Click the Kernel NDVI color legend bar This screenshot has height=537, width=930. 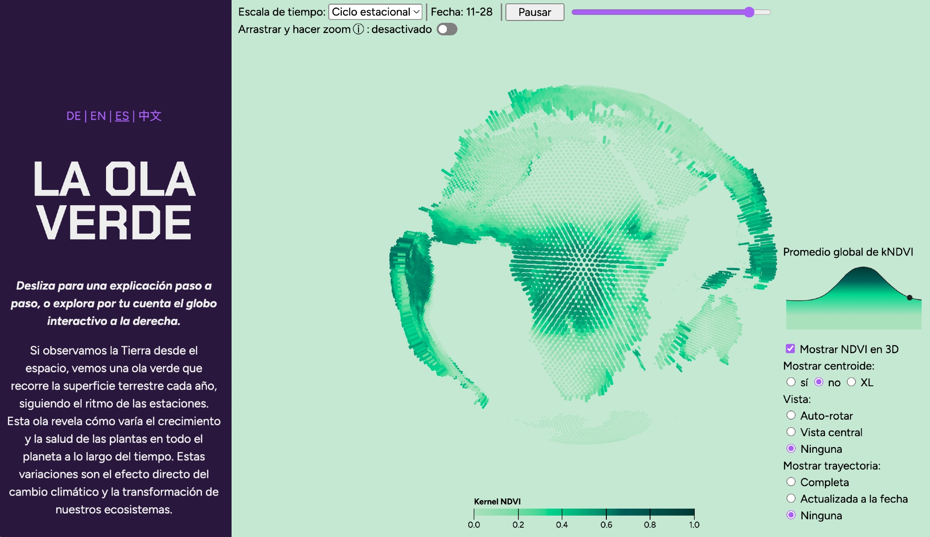(x=584, y=512)
